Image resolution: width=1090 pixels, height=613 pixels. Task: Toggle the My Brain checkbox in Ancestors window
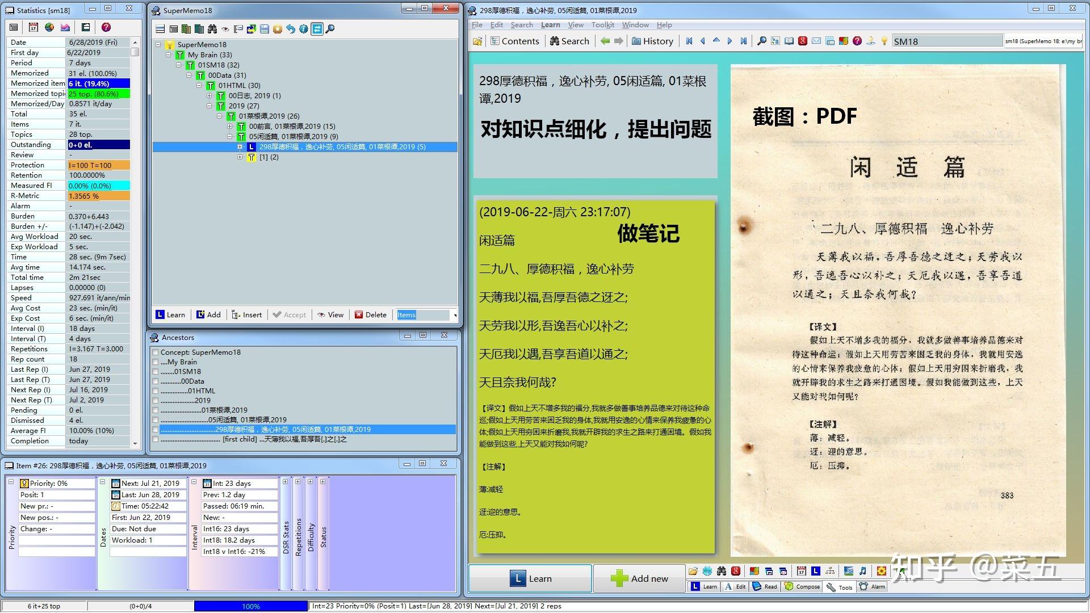154,362
